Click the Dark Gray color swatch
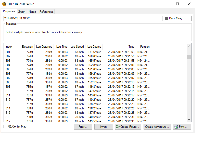The width and height of the screenshot is (204, 153). point(167,18)
